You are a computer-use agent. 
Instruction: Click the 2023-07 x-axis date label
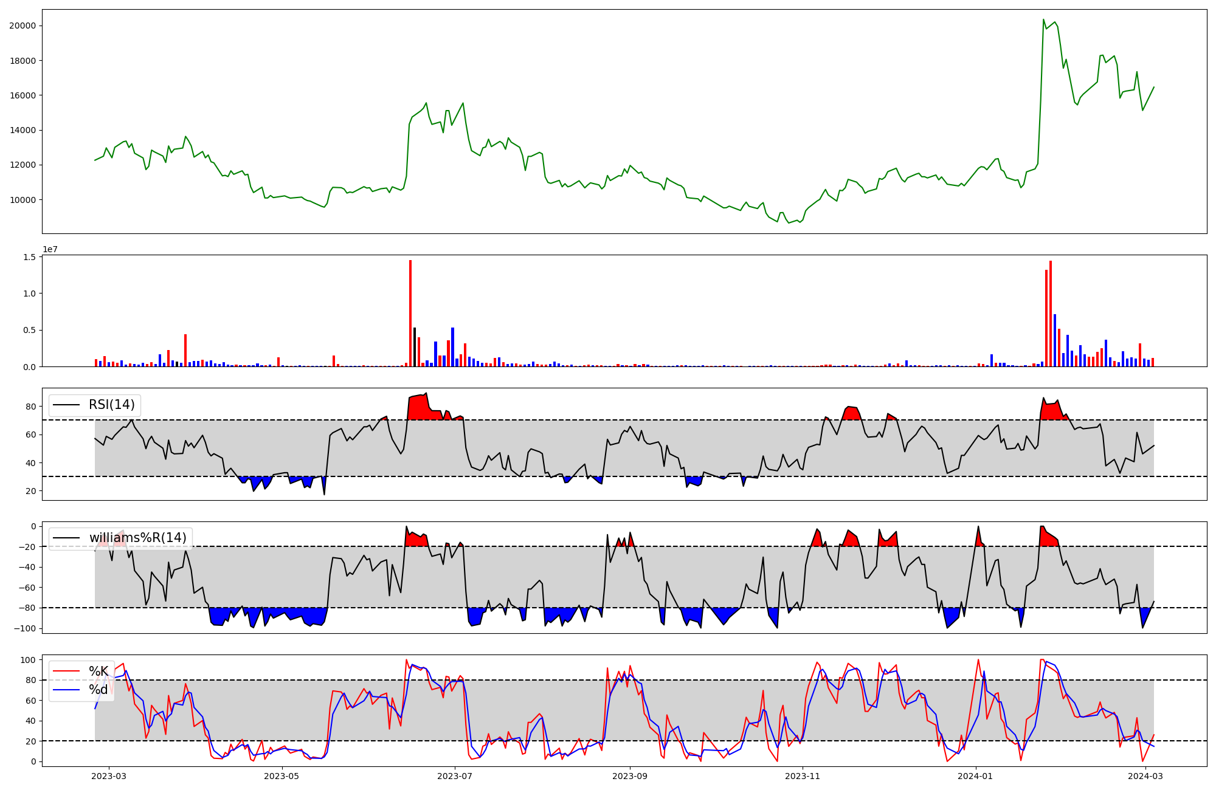(x=455, y=776)
